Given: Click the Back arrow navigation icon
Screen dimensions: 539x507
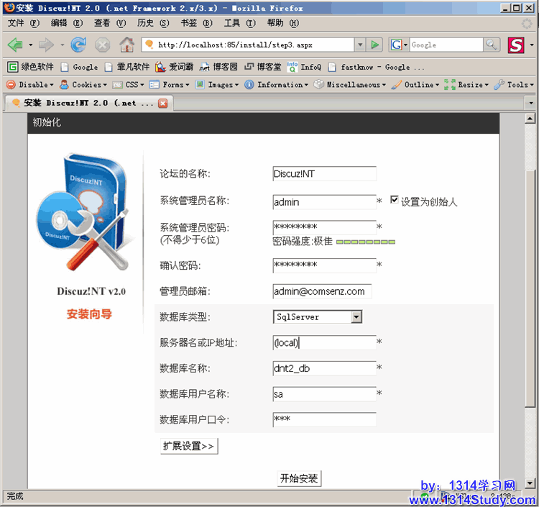Looking at the screenshot, I should pyautogui.click(x=15, y=45).
